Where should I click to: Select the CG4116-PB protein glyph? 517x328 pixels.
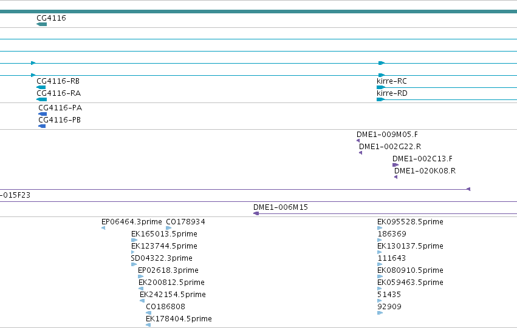coord(42,126)
